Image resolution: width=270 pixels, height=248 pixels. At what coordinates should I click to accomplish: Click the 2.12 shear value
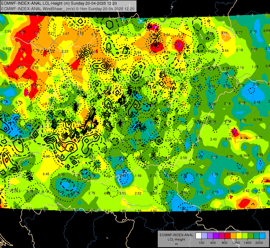click(x=214, y=157)
